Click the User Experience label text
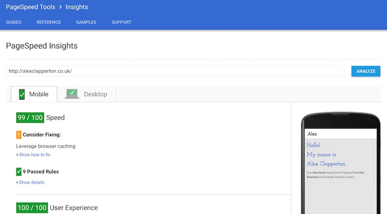387x214 pixels. click(x=74, y=208)
